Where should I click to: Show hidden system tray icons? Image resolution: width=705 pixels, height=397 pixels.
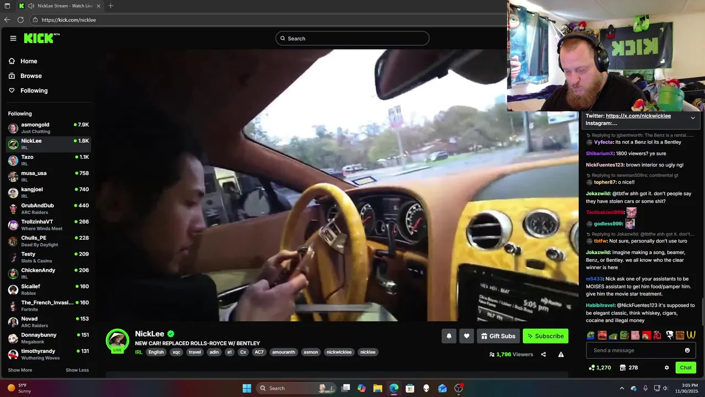(x=622, y=388)
